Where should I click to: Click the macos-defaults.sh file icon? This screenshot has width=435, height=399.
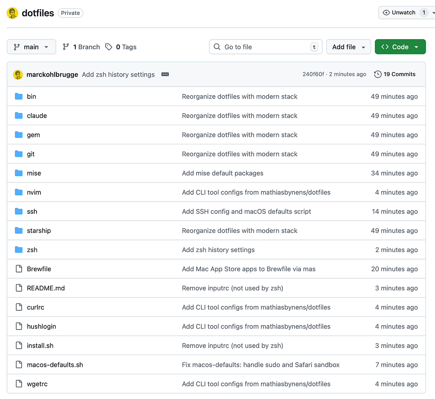[x=19, y=365]
